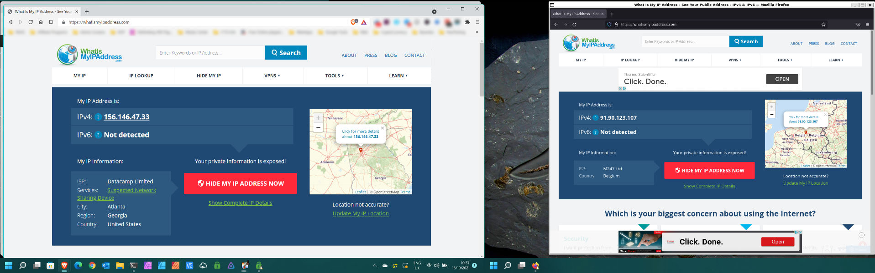Click HIDE MY IP ADDRESS NOW in Brave
The width and height of the screenshot is (875, 273).
[x=241, y=183]
